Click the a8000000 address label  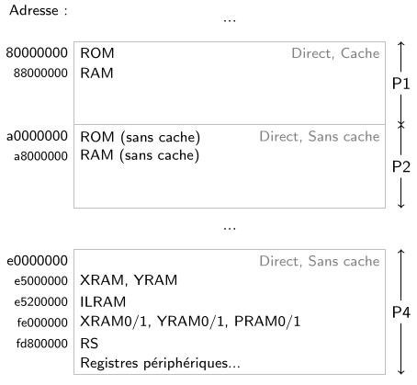pos(40,156)
